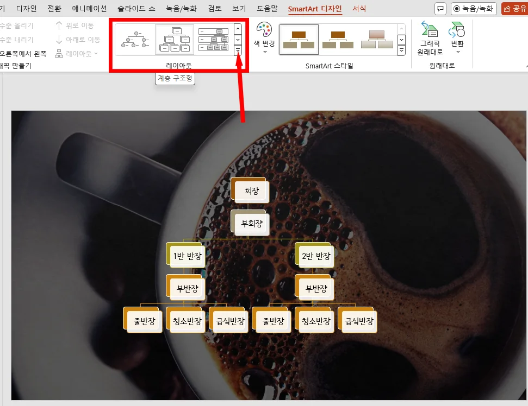The image size is (528, 406).
Task: Click 수준 올리기 promote button
Action: click(x=16, y=26)
